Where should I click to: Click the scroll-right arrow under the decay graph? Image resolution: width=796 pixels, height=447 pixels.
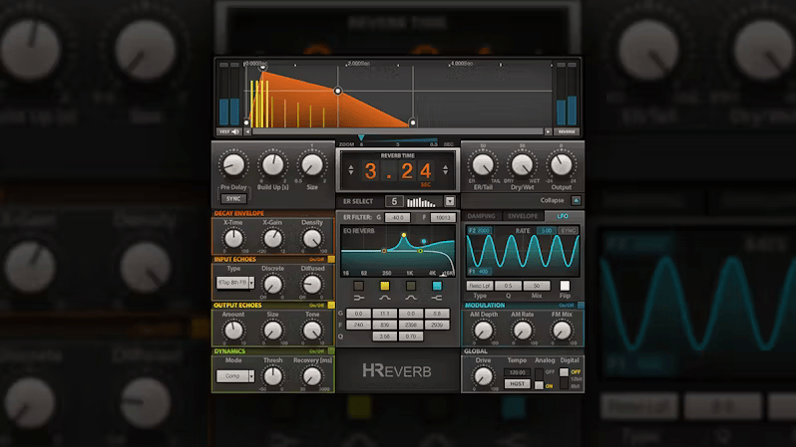548,131
